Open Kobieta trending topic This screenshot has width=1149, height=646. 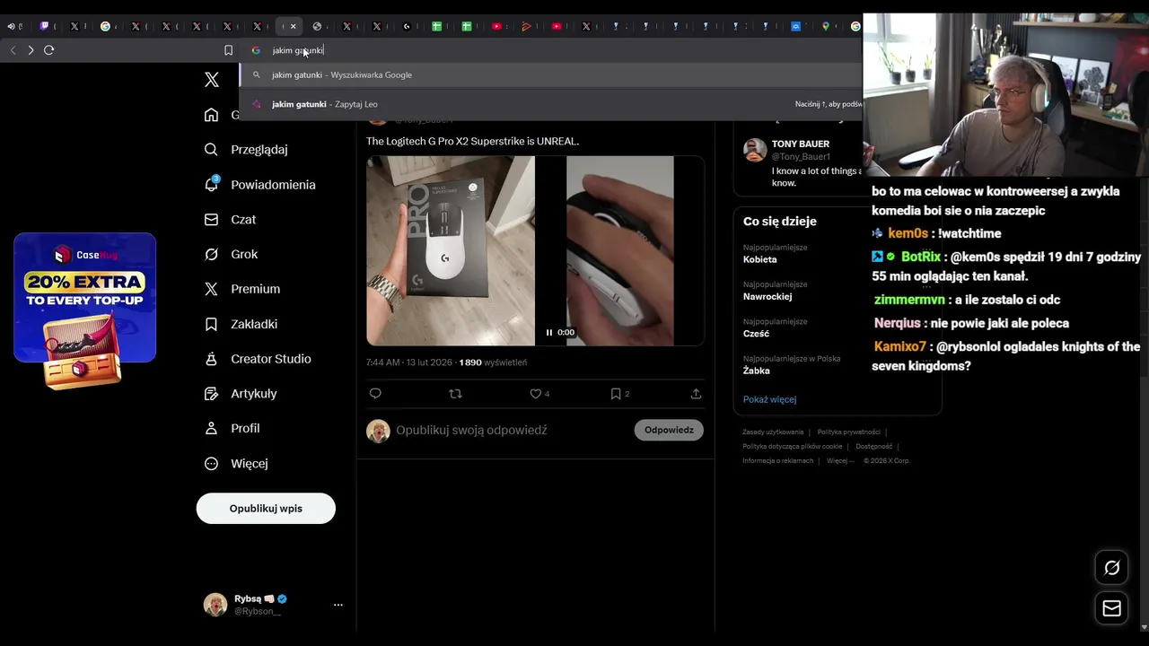pos(760,259)
